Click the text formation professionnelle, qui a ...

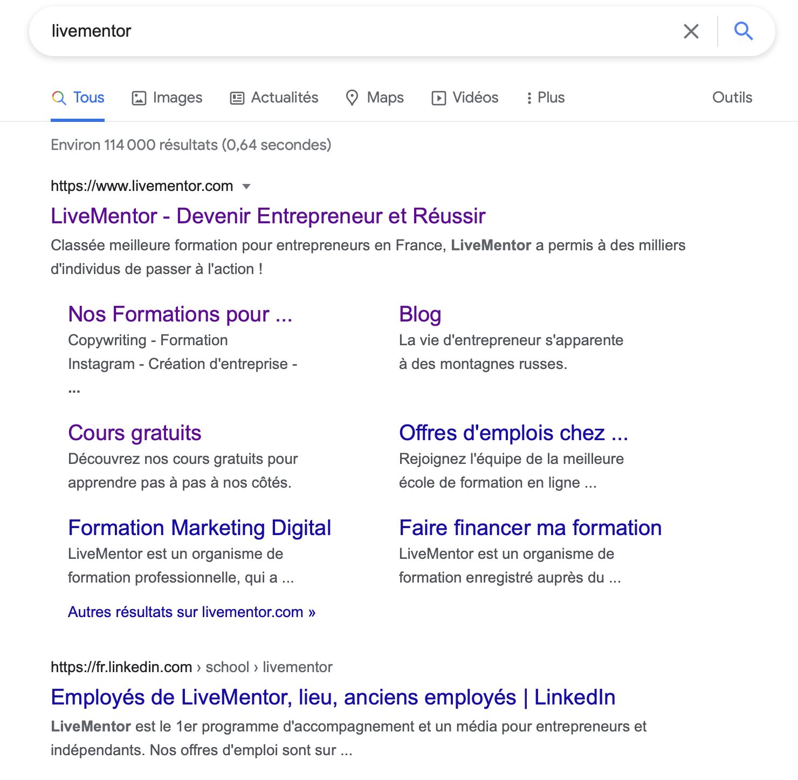click(x=181, y=578)
